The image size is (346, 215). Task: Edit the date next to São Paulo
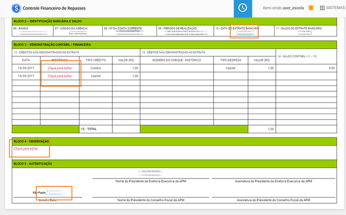tap(55, 193)
